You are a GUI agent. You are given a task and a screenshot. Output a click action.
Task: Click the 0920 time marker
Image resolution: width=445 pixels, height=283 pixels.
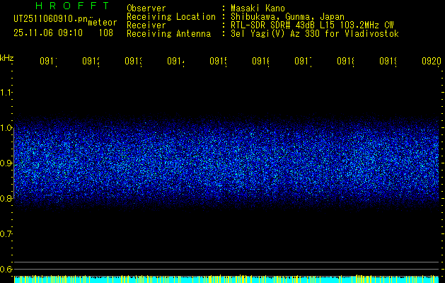tap(432, 61)
